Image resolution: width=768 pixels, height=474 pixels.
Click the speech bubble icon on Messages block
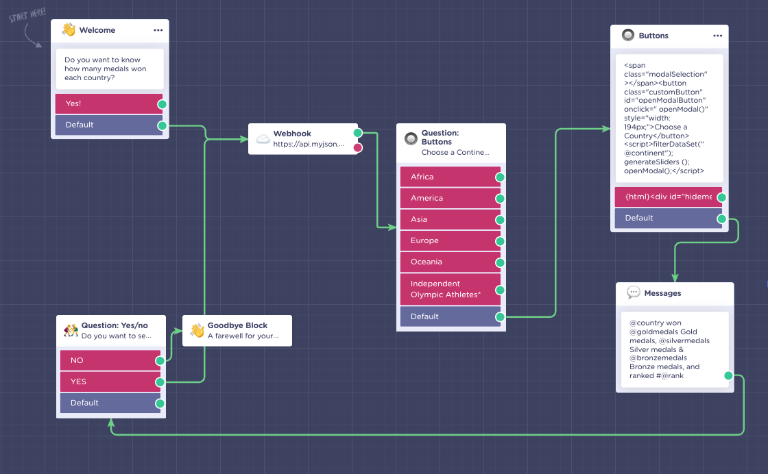[634, 292]
